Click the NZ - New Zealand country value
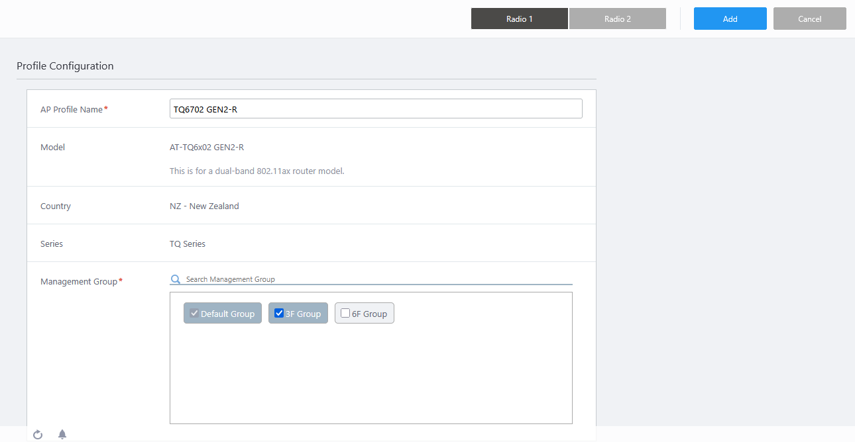855x442 pixels. point(204,206)
